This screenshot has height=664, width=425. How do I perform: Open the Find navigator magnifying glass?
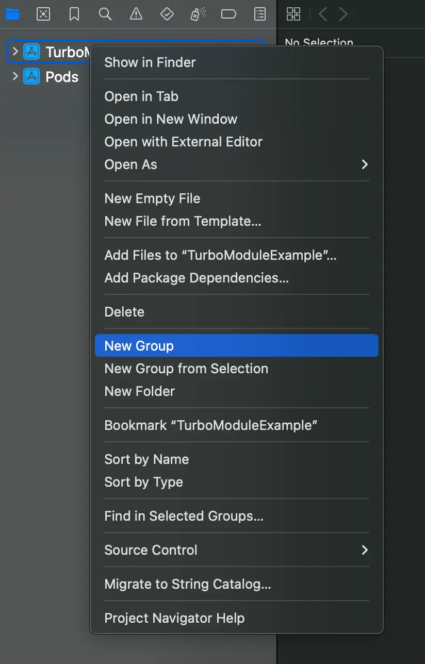[x=105, y=14]
